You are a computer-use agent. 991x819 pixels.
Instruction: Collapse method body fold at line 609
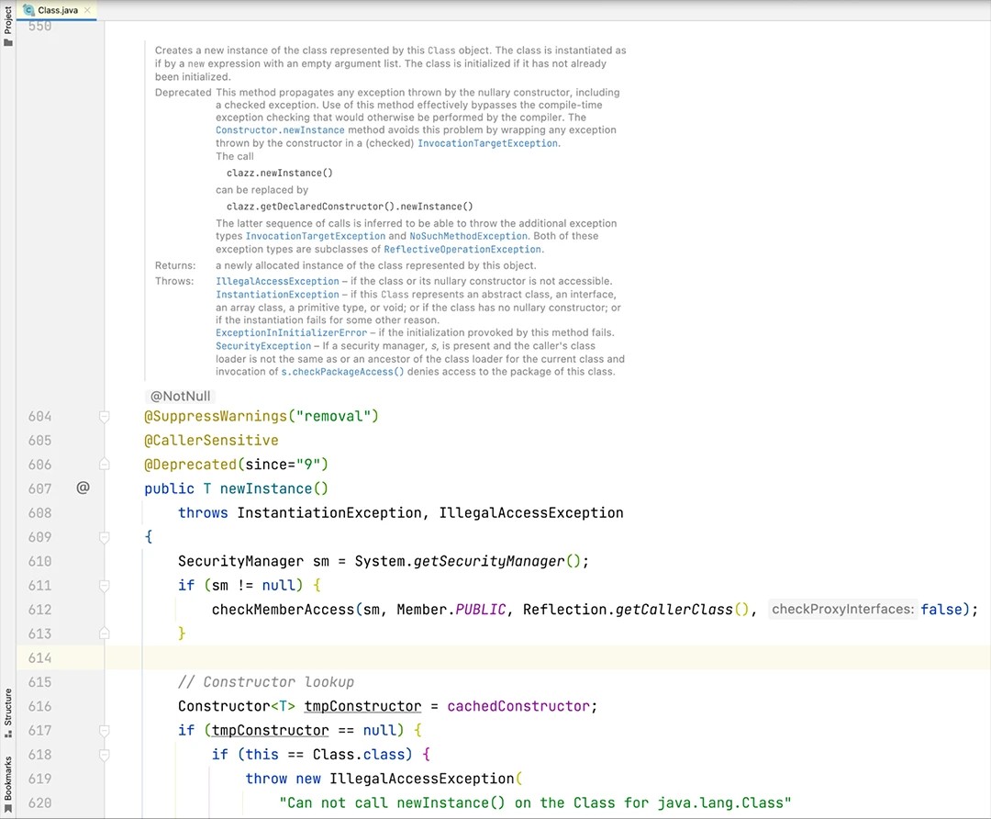(105, 537)
